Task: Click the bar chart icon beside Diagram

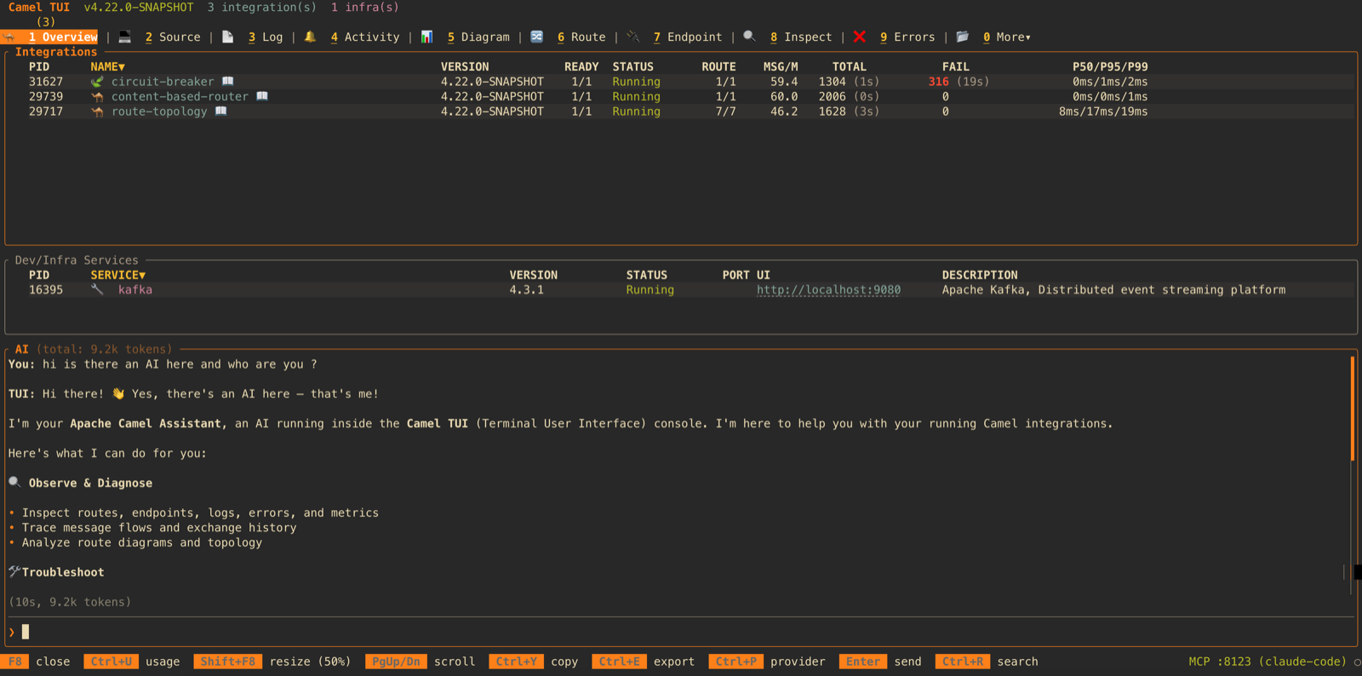Action: (427, 37)
